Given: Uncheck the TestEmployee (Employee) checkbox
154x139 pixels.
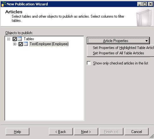Looking at the screenshot, I should [21, 44].
